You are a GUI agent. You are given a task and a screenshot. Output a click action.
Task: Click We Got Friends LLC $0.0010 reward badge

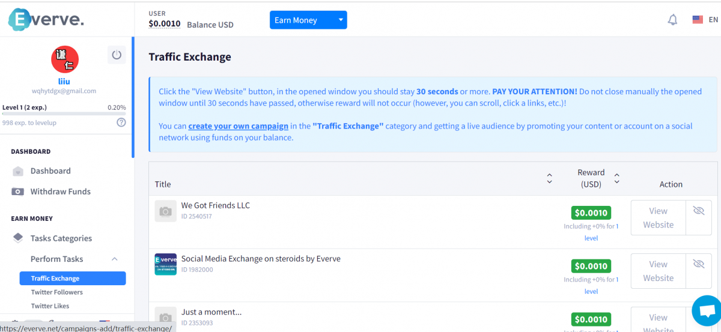coord(591,213)
